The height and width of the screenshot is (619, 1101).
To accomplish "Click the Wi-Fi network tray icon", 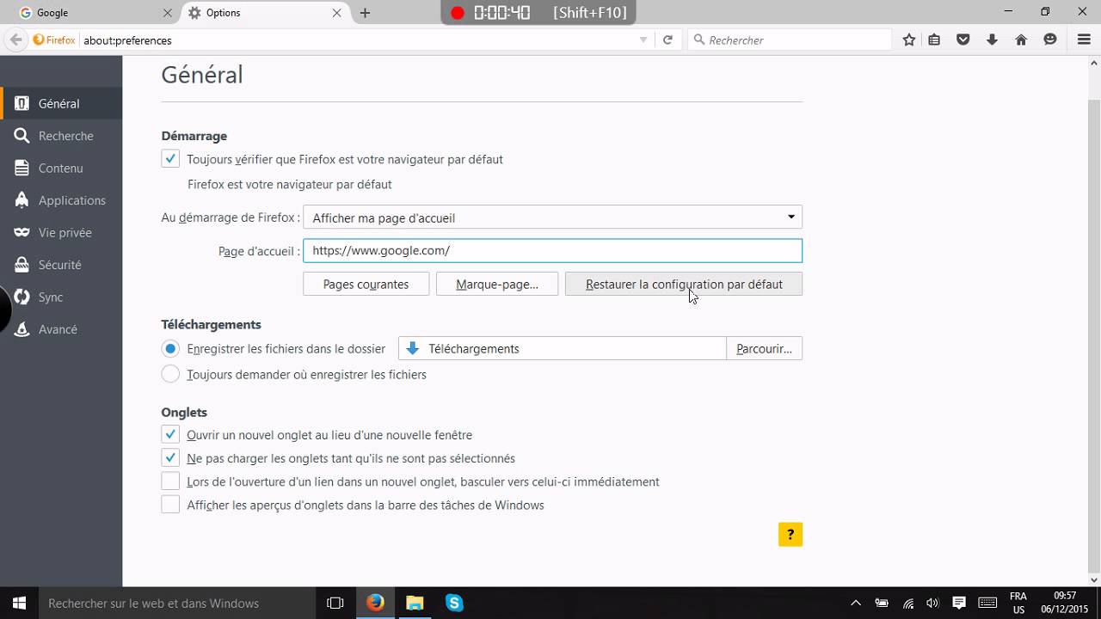I will (907, 604).
